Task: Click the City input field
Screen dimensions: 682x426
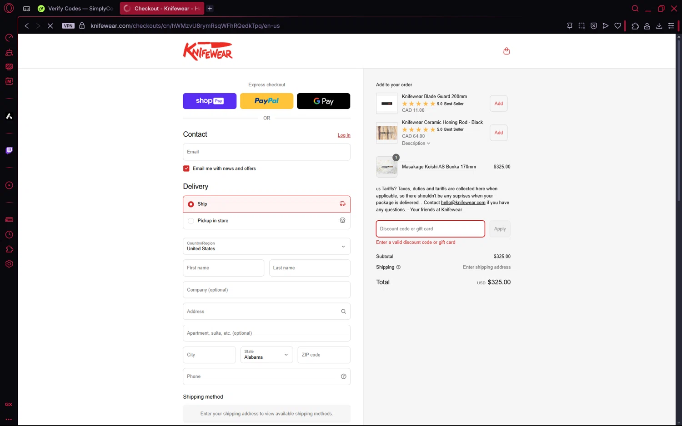Action: coord(209,355)
